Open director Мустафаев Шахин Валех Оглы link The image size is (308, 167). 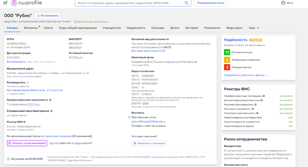(26, 90)
